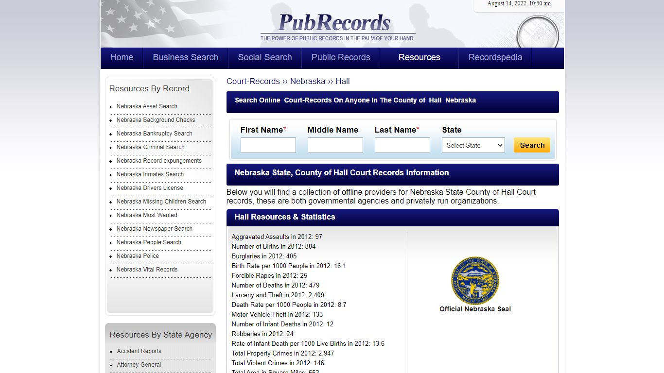Click inside the First Name field
The width and height of the screenshot is (664, 373).
click(x=268, y=145)
